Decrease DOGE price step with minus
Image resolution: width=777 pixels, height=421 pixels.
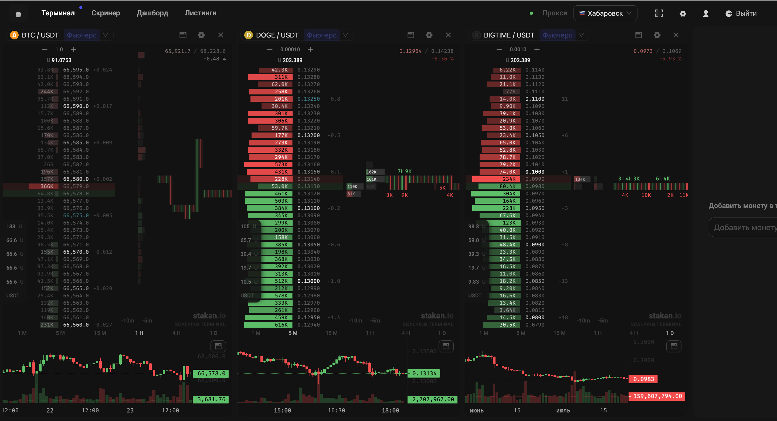270,49
